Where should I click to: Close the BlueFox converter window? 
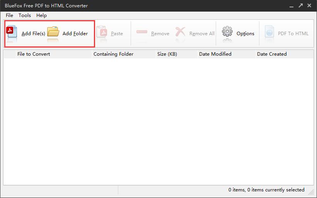click(309, 5)
